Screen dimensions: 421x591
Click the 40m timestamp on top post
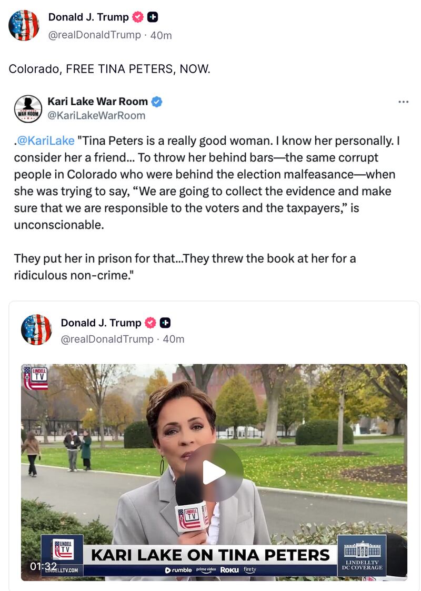tap(161, 35)
